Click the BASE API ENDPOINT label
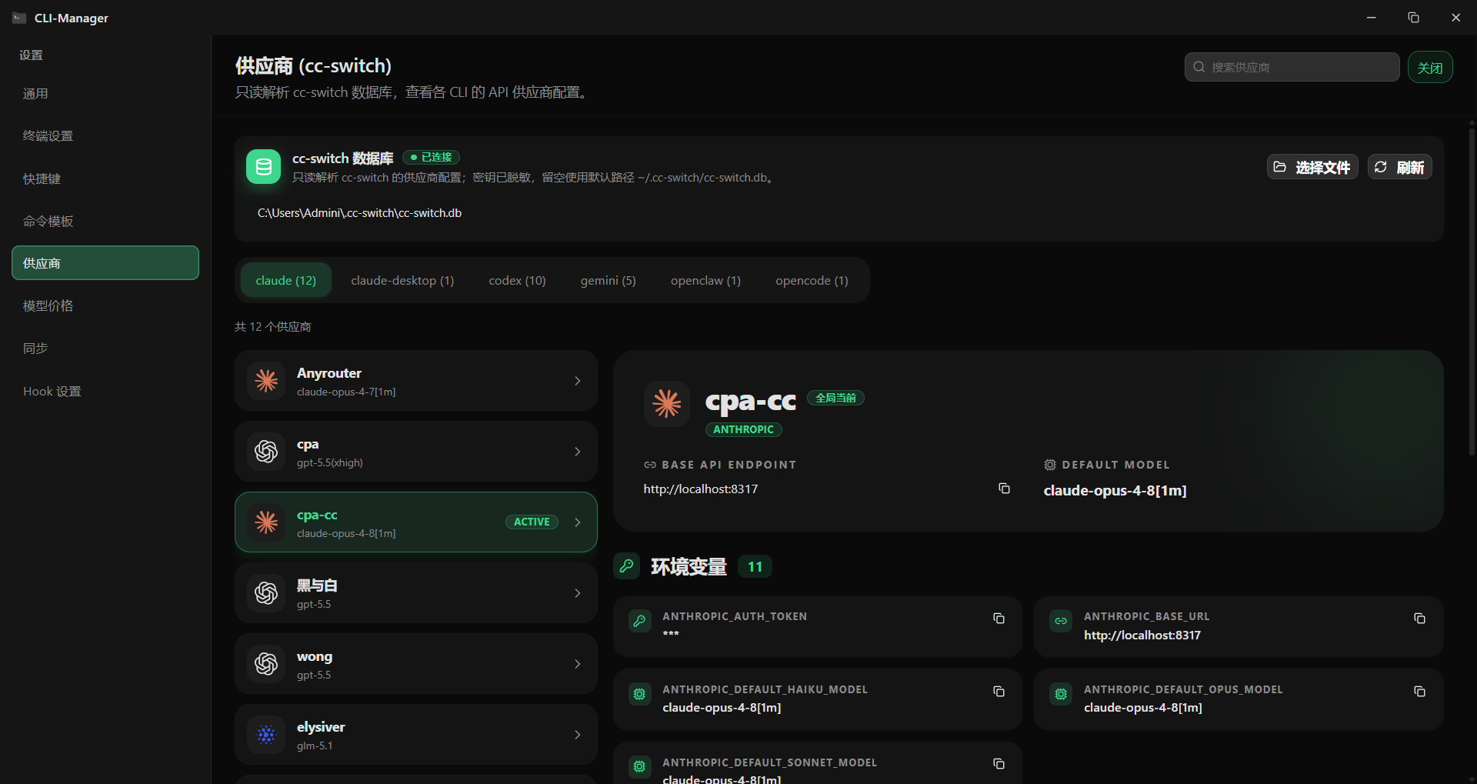This screenshot has width=1477, height=784. [x=728, y=465]
